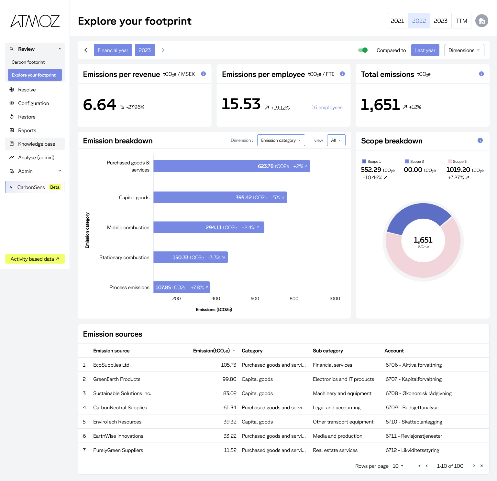The width and height of the screenshot is (497, 481).
Task: Disable the Compared to toggle
Action: 363,50
